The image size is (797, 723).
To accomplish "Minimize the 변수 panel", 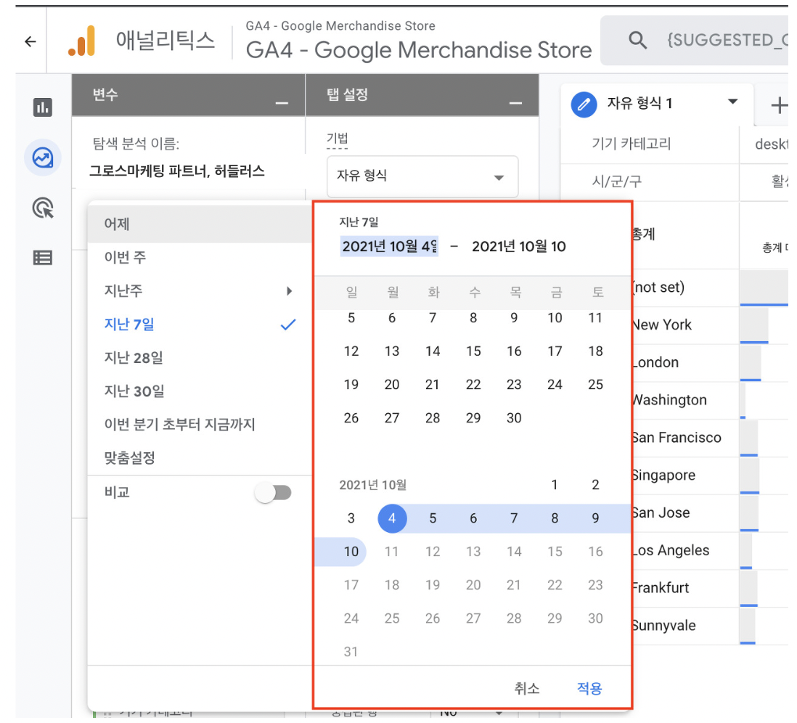I will click(x=282, y=103).
